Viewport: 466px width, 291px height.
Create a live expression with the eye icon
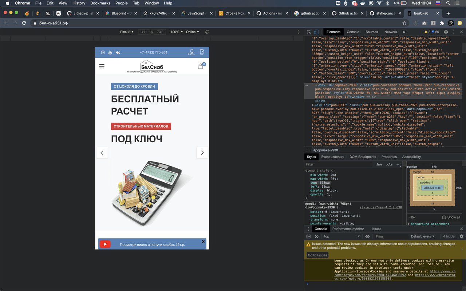pyautogui.click(x=367, y=236)
